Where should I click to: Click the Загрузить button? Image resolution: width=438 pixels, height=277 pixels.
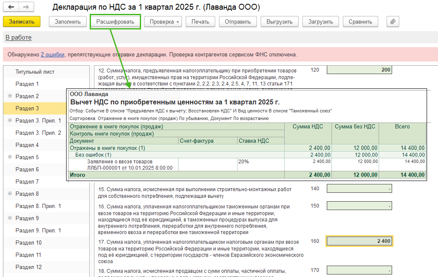pos(320,21)
